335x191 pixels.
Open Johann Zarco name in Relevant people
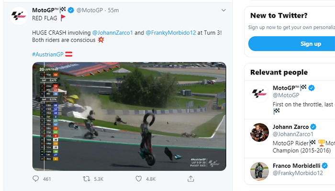[x=290, y=127]
